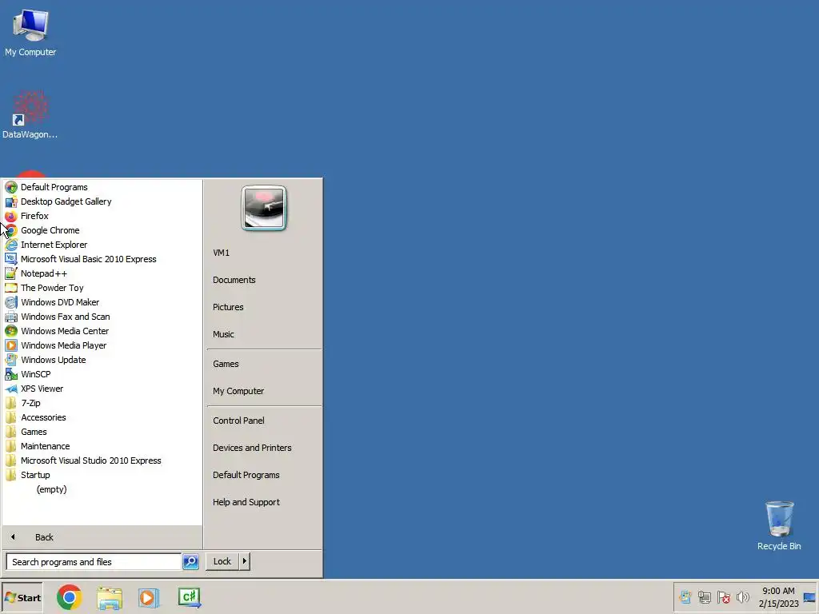The width and height of the screenshot is (819, 614).
Task: Open Internet Explorer
Action: (102, 245)
